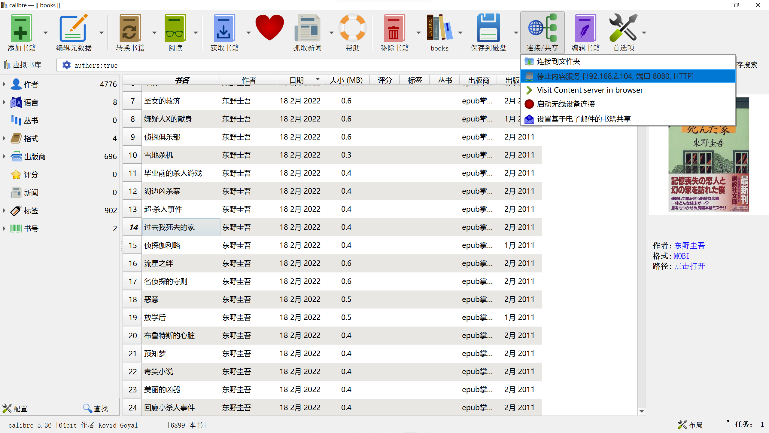Click the MOBI format link
Screen dimensions: 769x433
click(x=681, y=256)
